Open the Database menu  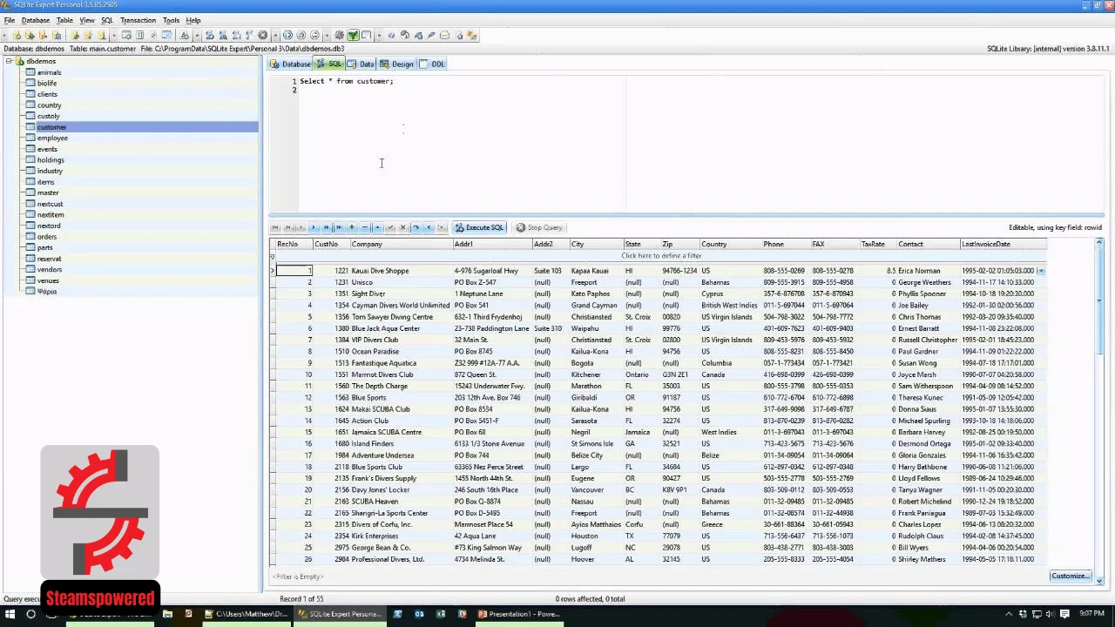click(x=35, y=20)
